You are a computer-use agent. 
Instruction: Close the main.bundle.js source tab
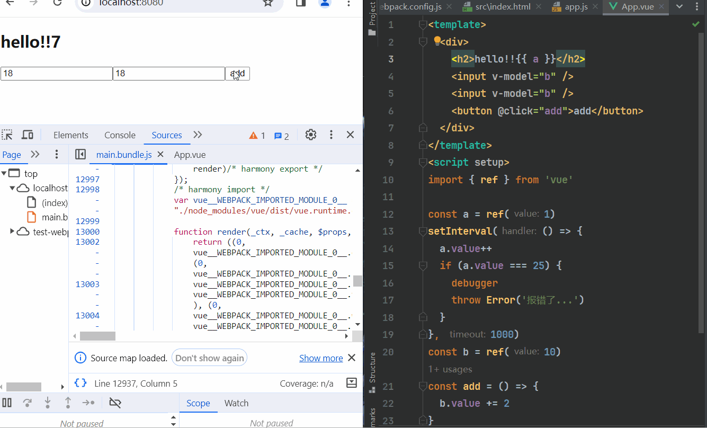160,155
